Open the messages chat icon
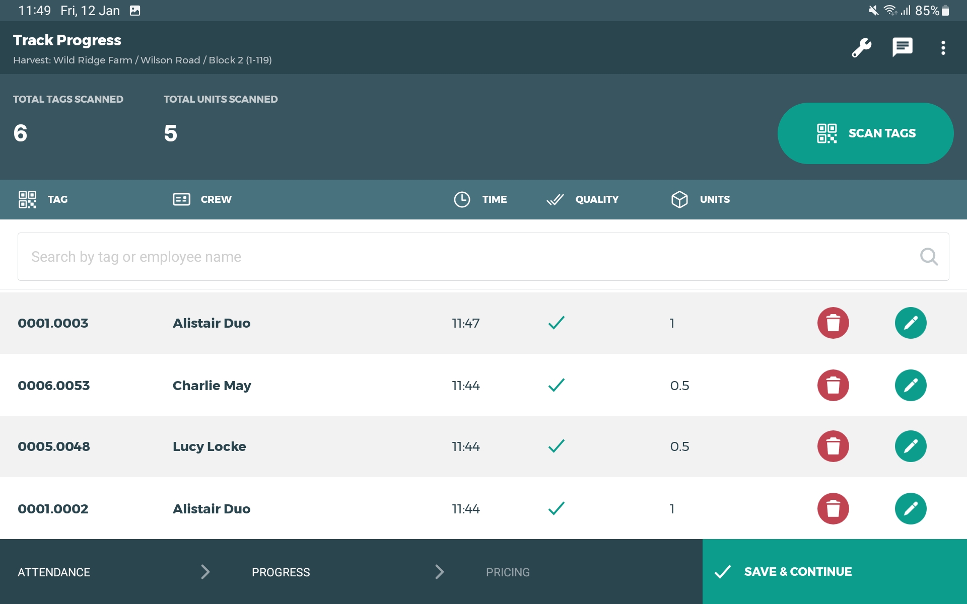The image size is (967, 604). tap(902, 48)
